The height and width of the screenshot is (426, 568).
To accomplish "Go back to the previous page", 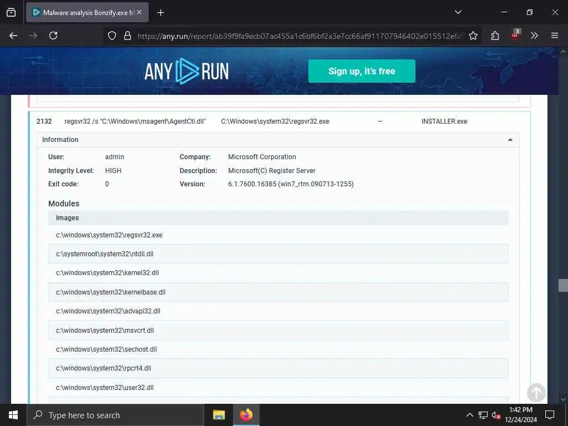I will [13, 35].
